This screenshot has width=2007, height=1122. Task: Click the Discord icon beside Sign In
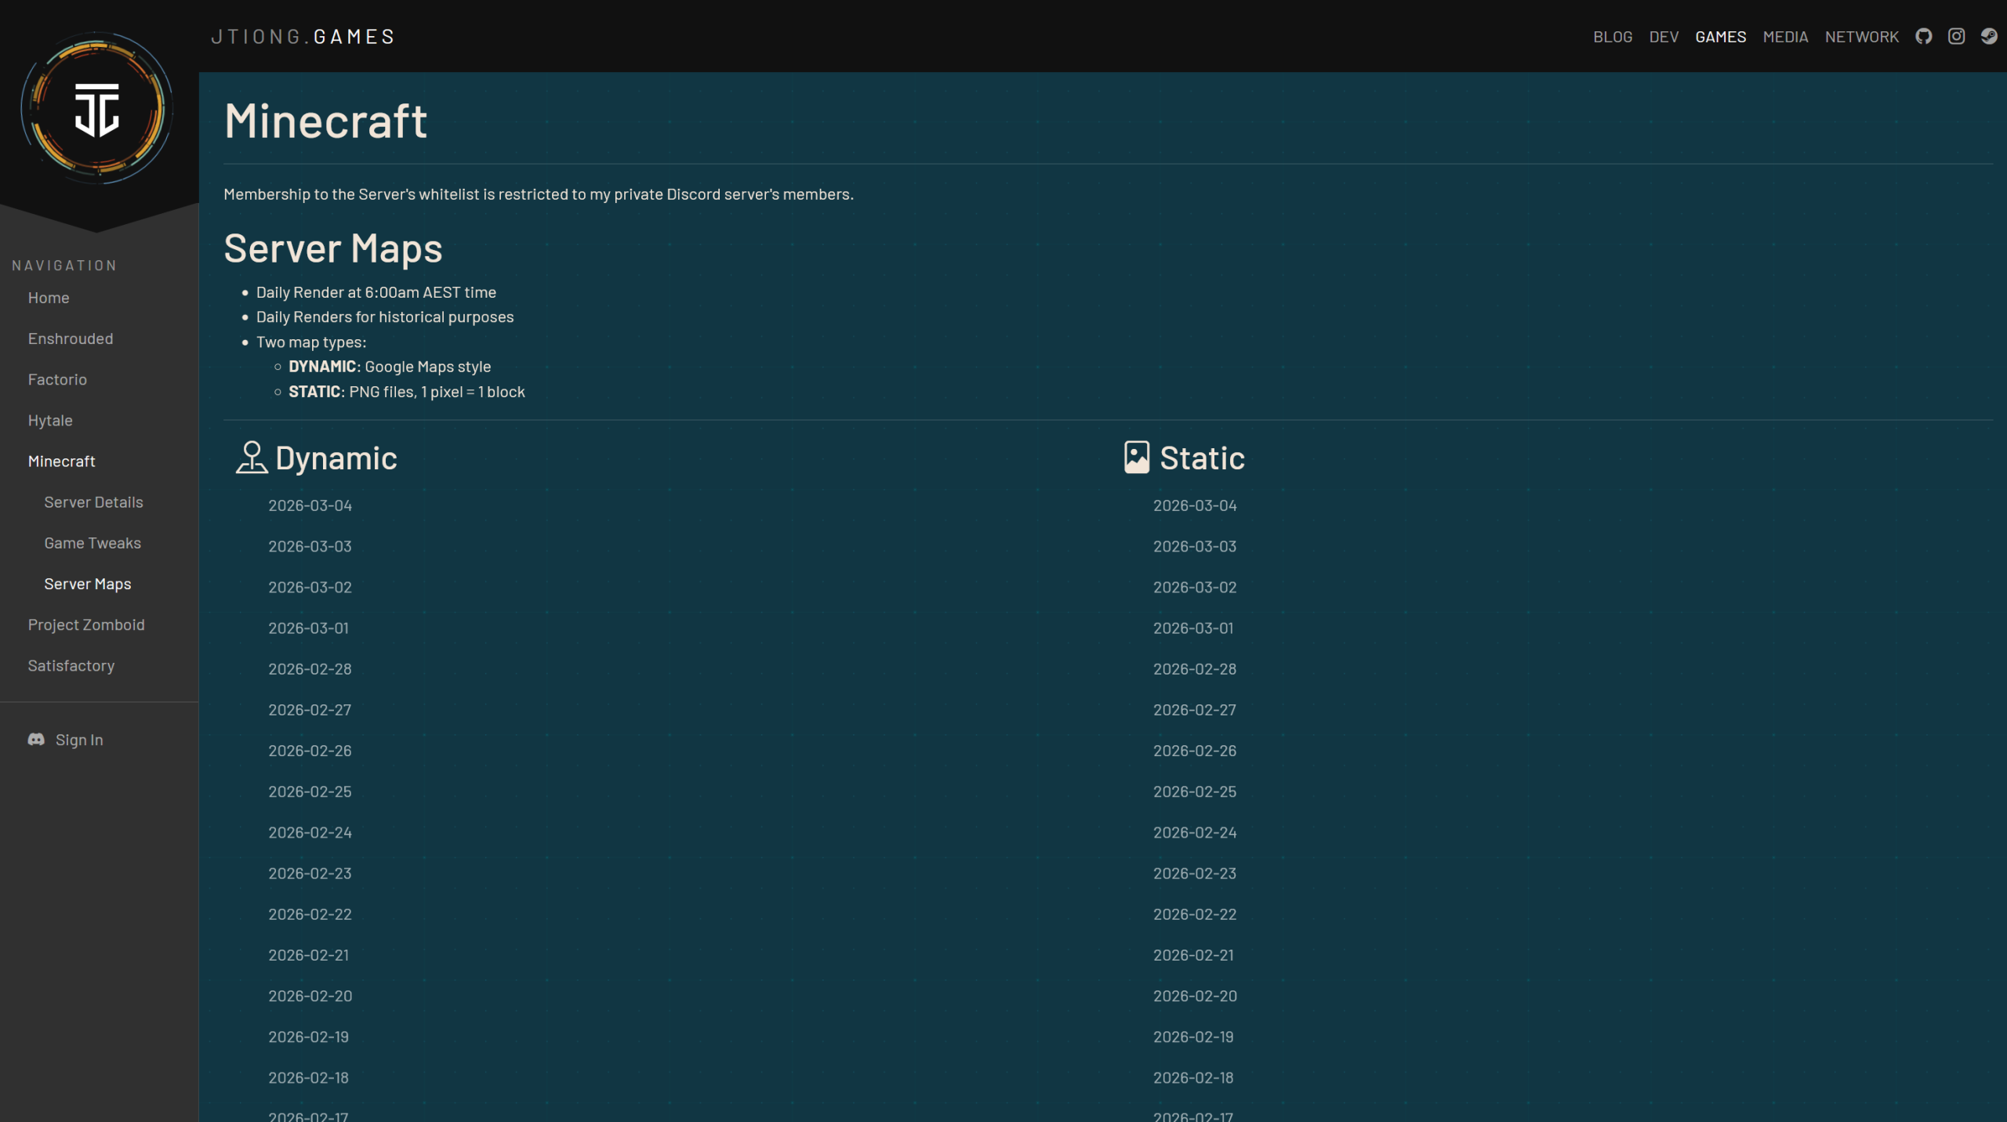click(36, 740)
